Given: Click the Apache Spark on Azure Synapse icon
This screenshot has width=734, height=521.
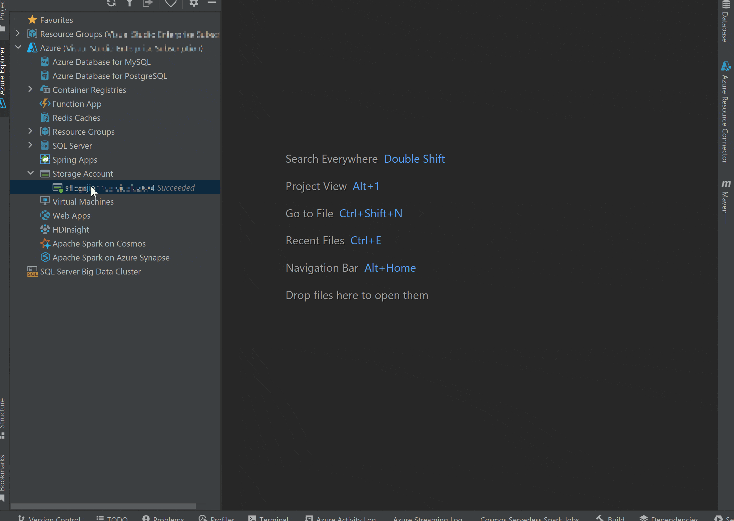Looking at the screenshot, I should click(x=45, y=257).
